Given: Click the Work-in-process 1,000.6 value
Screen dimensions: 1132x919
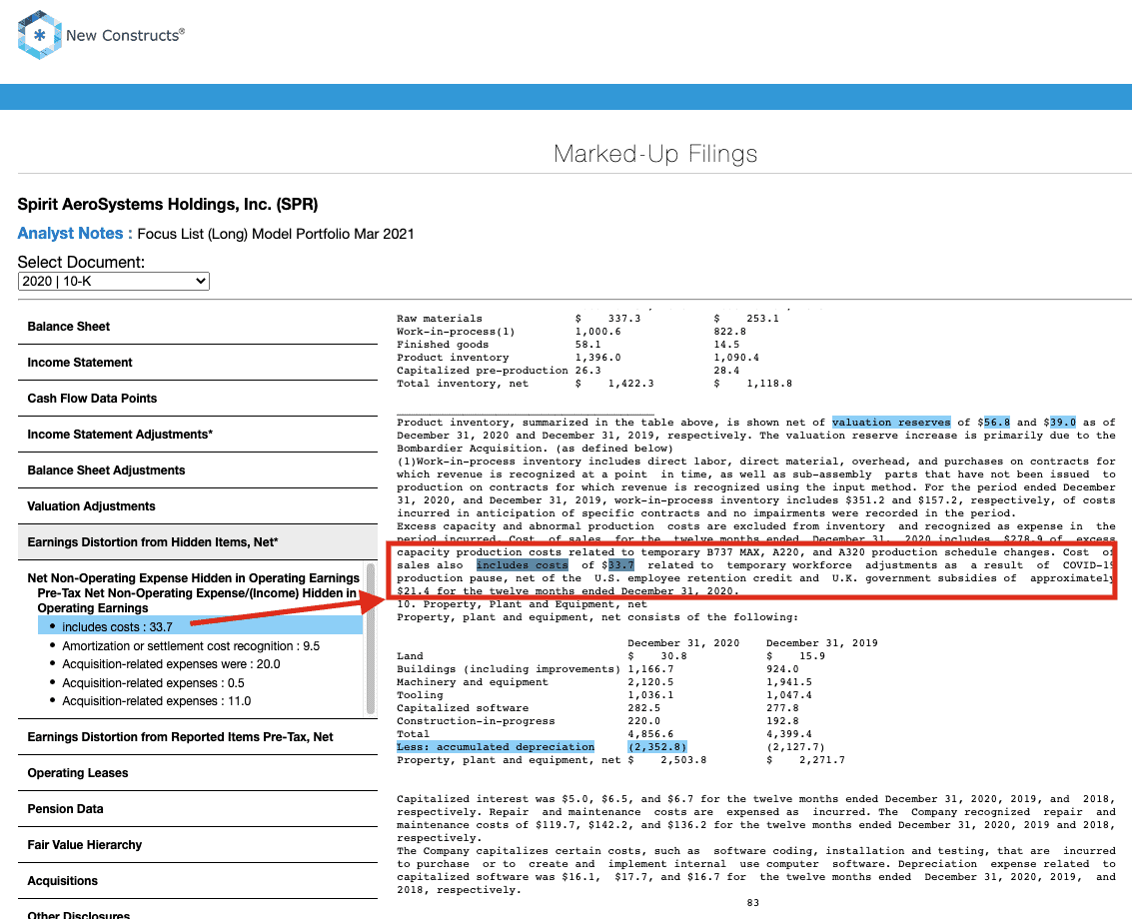Looking at the screenshot, I should pos(597,332).
